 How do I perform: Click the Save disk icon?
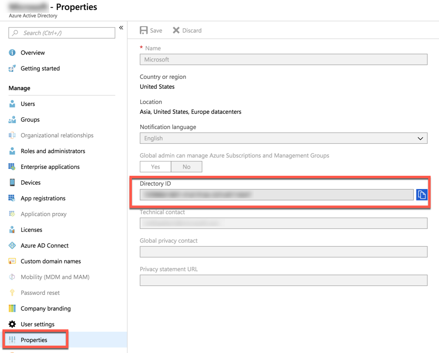(144, 31)
